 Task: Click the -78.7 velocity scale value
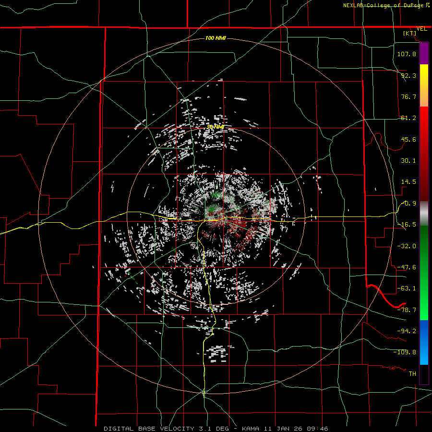point(407,310)
